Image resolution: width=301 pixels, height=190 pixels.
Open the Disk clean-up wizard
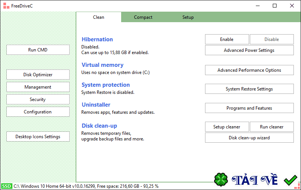tap(249, 138)
